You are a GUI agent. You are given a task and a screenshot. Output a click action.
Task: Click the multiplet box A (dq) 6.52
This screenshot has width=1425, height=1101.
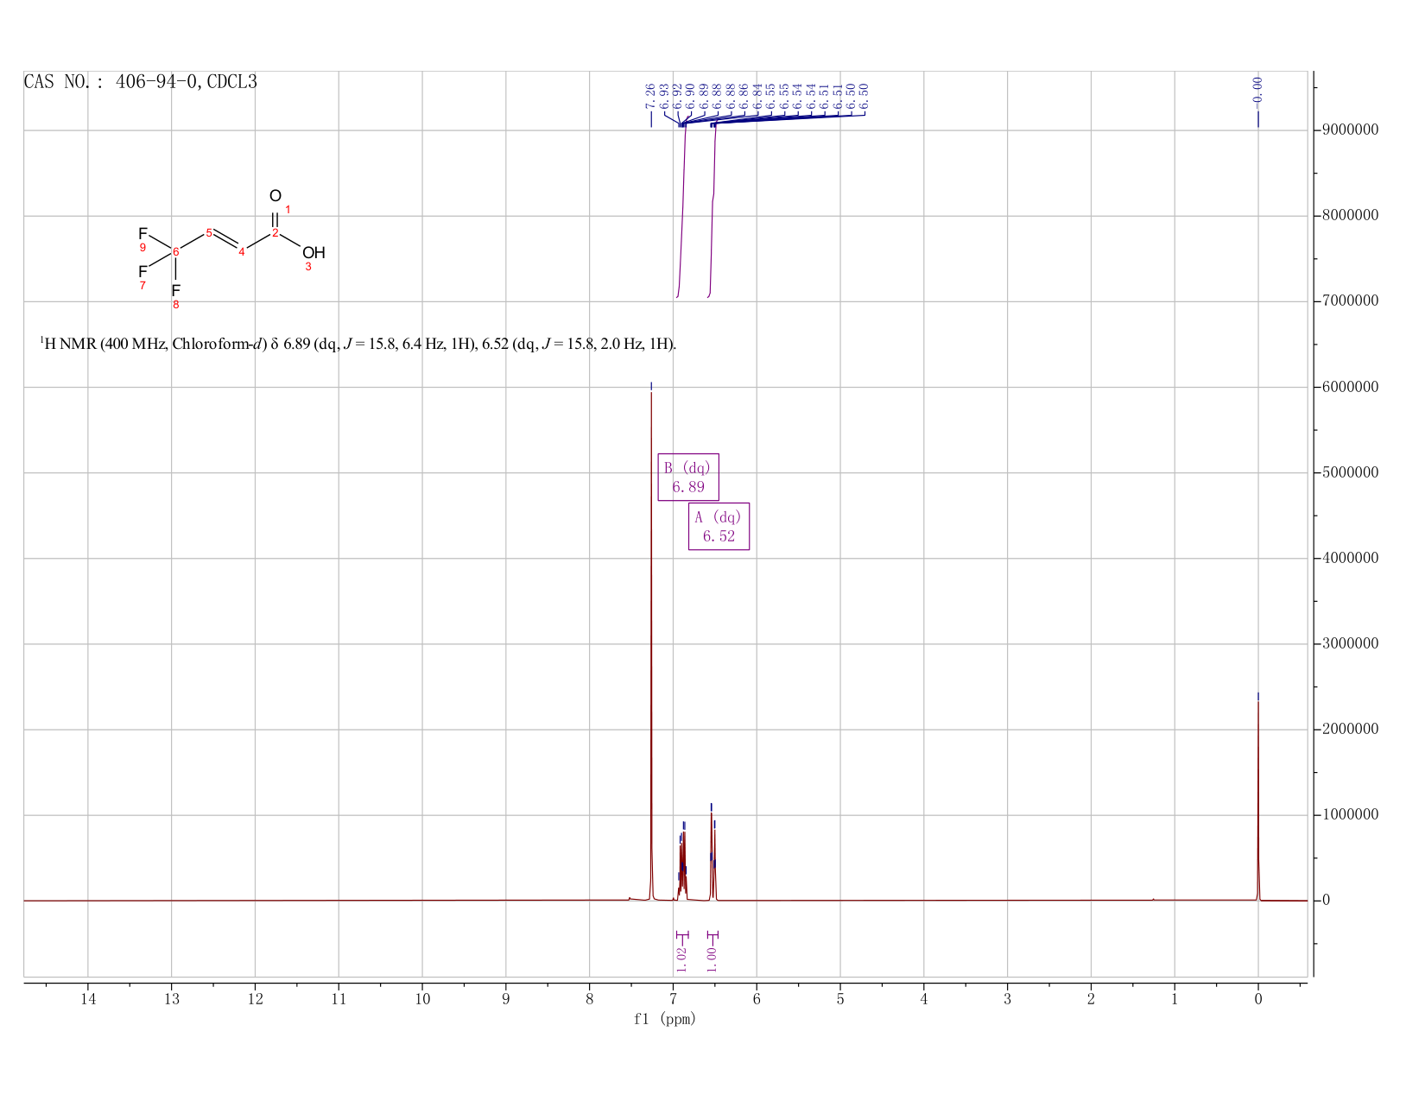tap(719, 526)
